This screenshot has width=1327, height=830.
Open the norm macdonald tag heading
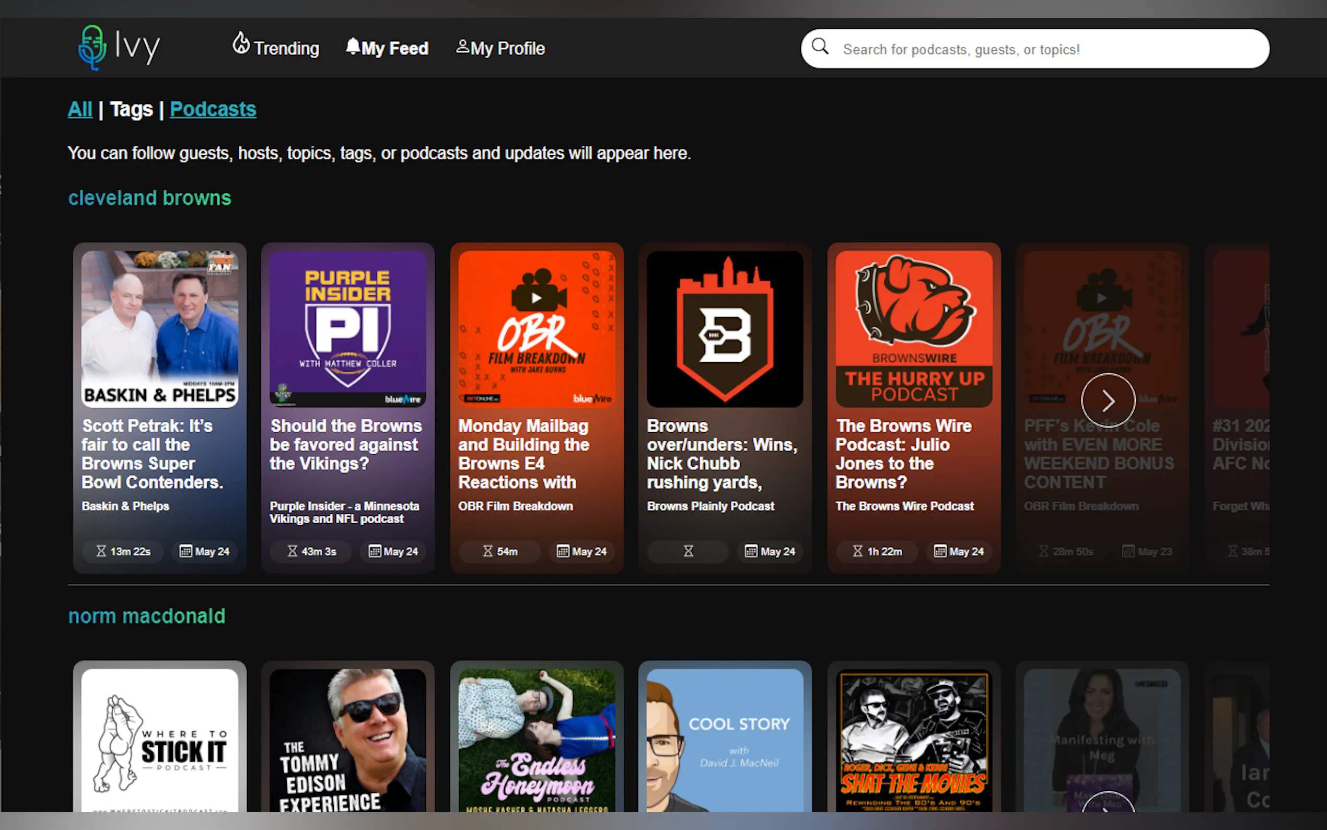point(146,616)
